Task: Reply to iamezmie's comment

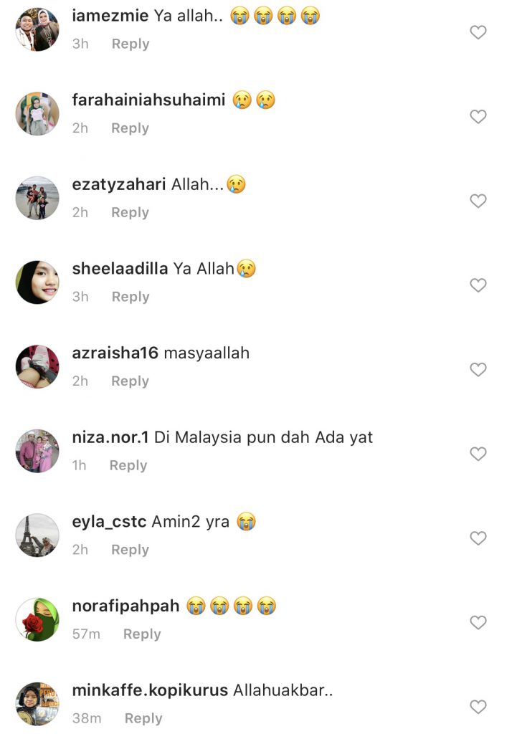Action: click(x=131, y=44)
